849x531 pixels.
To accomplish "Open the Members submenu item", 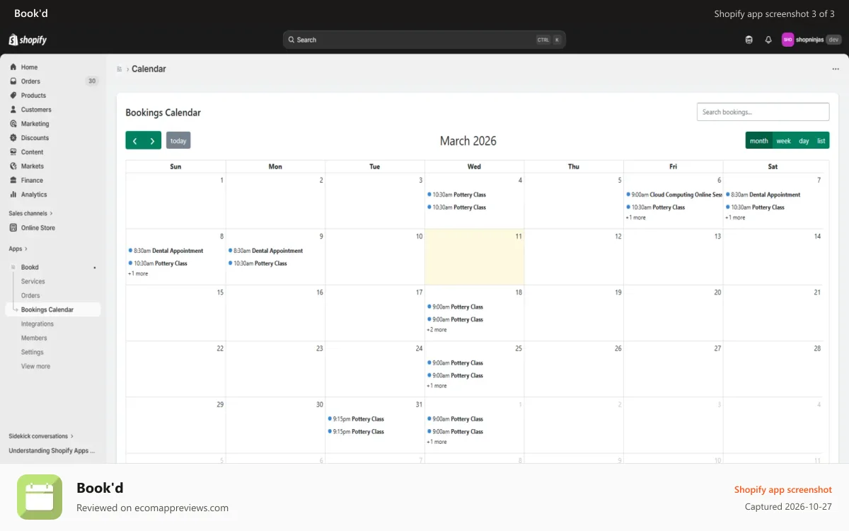I will 34,338.
